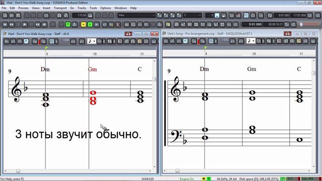
Task: Open the Tracks menu
Action: pos(82,8)
